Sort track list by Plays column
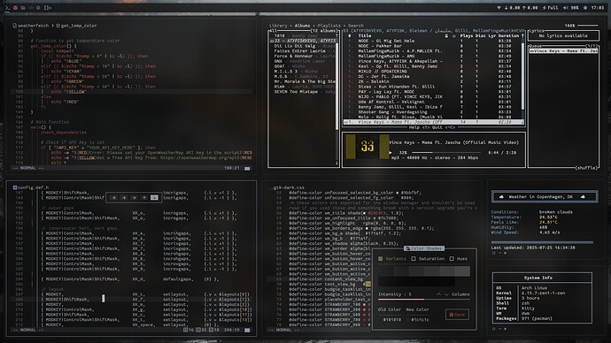This screenshot has width=611, height=343. click(466, 35)
